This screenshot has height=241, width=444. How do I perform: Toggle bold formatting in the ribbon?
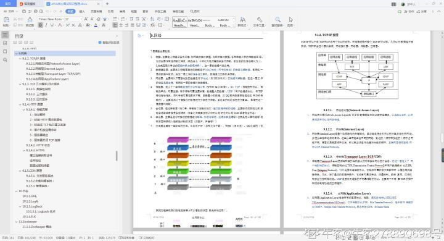[x=40, y=25]
